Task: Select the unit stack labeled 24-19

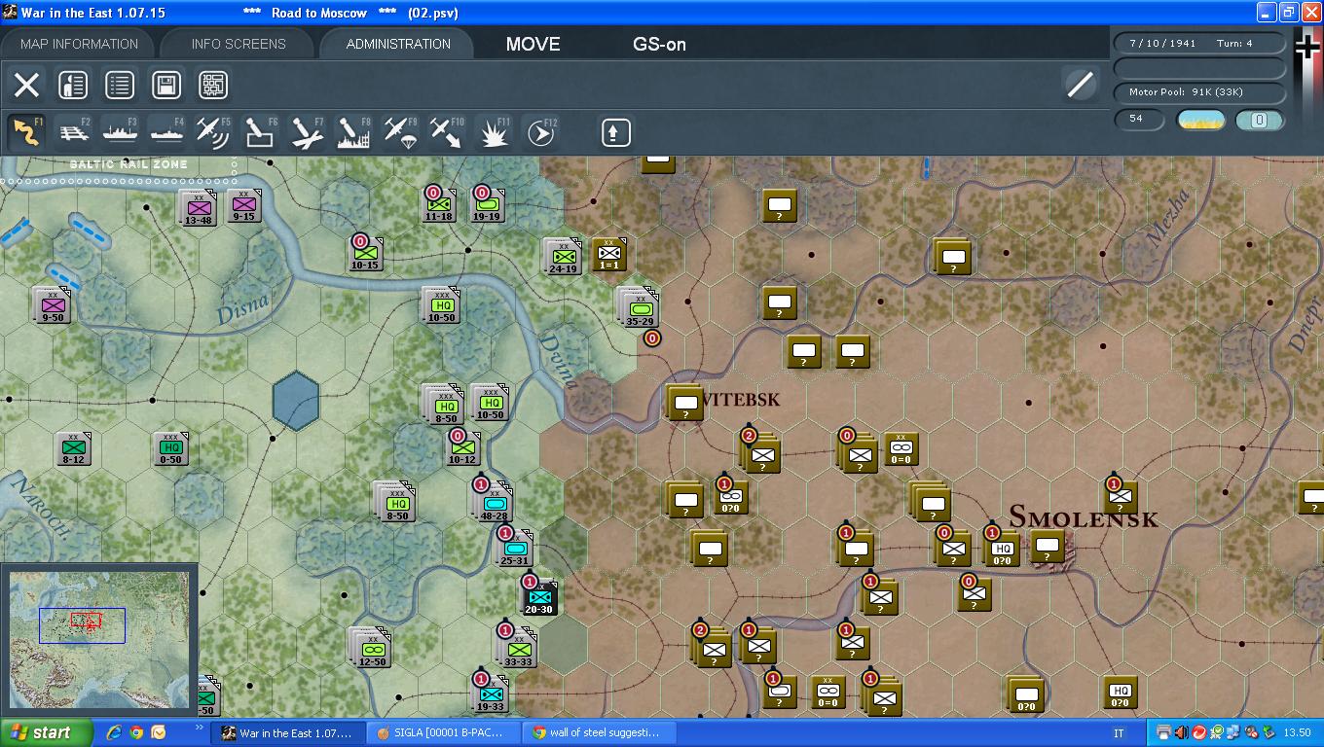Action: pos(562,257)
